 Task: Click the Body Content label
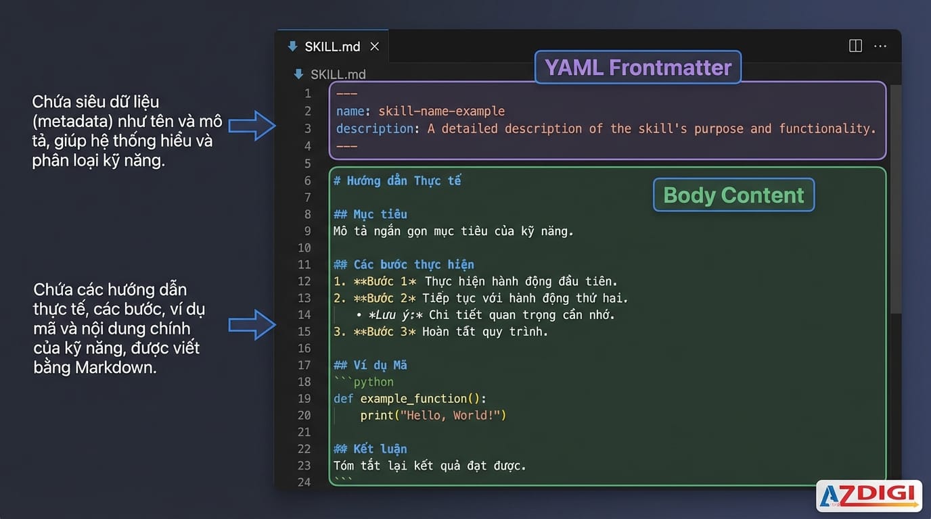pos(733,195)
